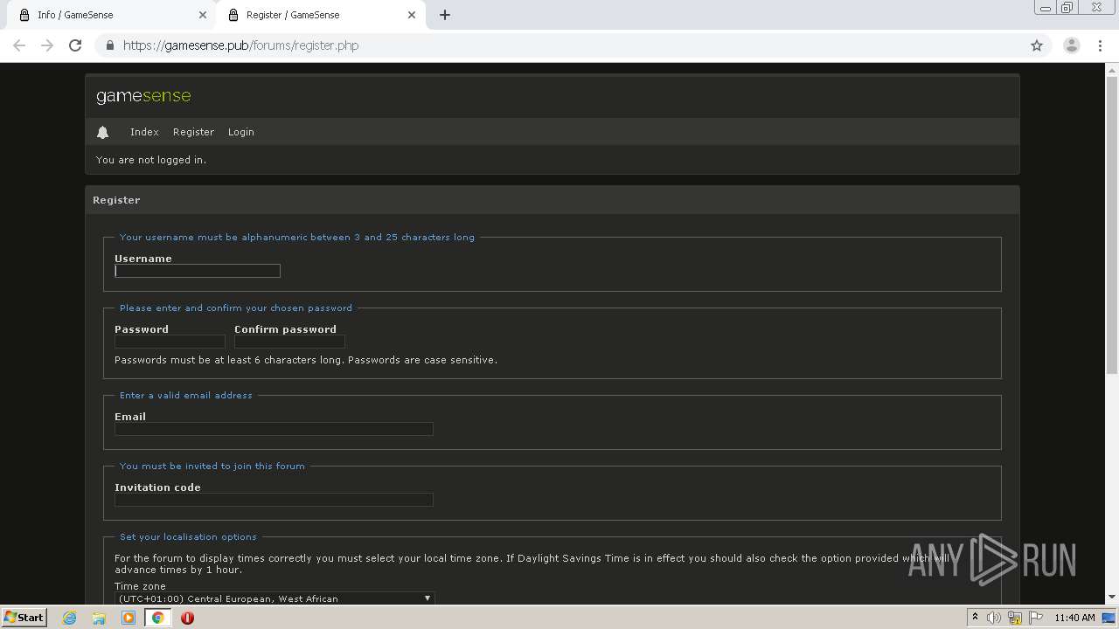Expand the Time zone dropdown
This screenshot has width=1119, height=629.
point(275,598)
